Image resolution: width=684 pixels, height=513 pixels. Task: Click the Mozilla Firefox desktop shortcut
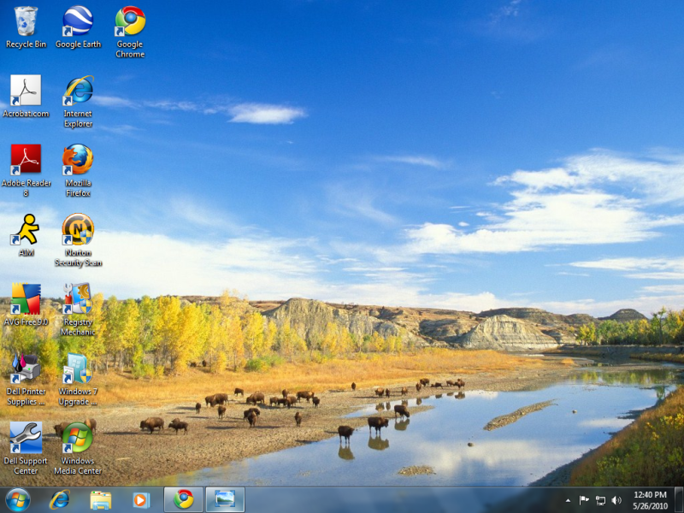coord(78,160)
